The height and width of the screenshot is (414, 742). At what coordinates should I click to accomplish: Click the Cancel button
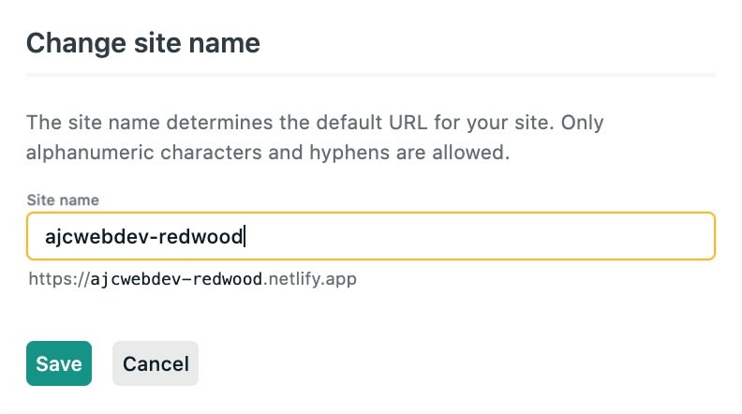coord(156,363)
